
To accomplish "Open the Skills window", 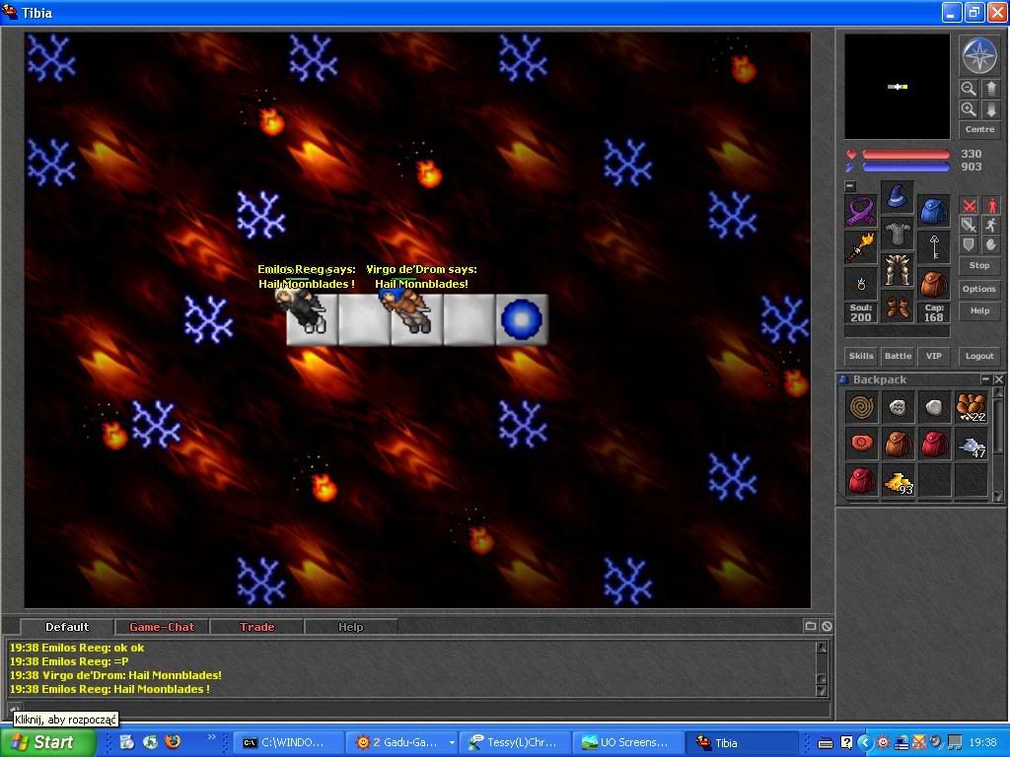I will (861, 356).
